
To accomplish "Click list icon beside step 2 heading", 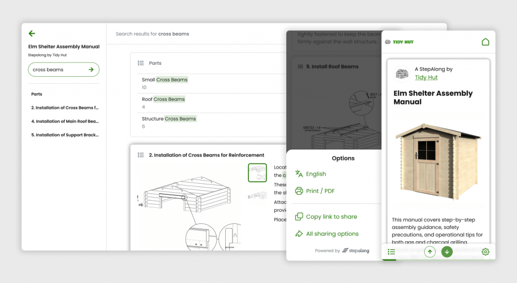I will 141,155.
